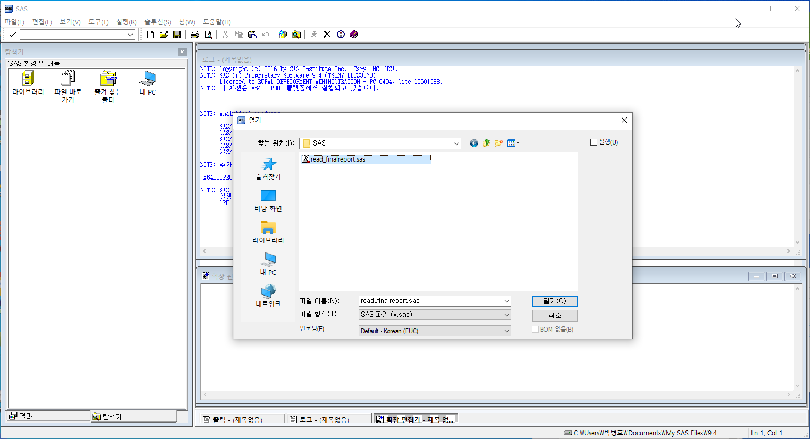Open the command box dropdown

tap(130, 35)
